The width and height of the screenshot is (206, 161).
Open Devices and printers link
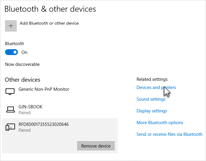point(156,88)
